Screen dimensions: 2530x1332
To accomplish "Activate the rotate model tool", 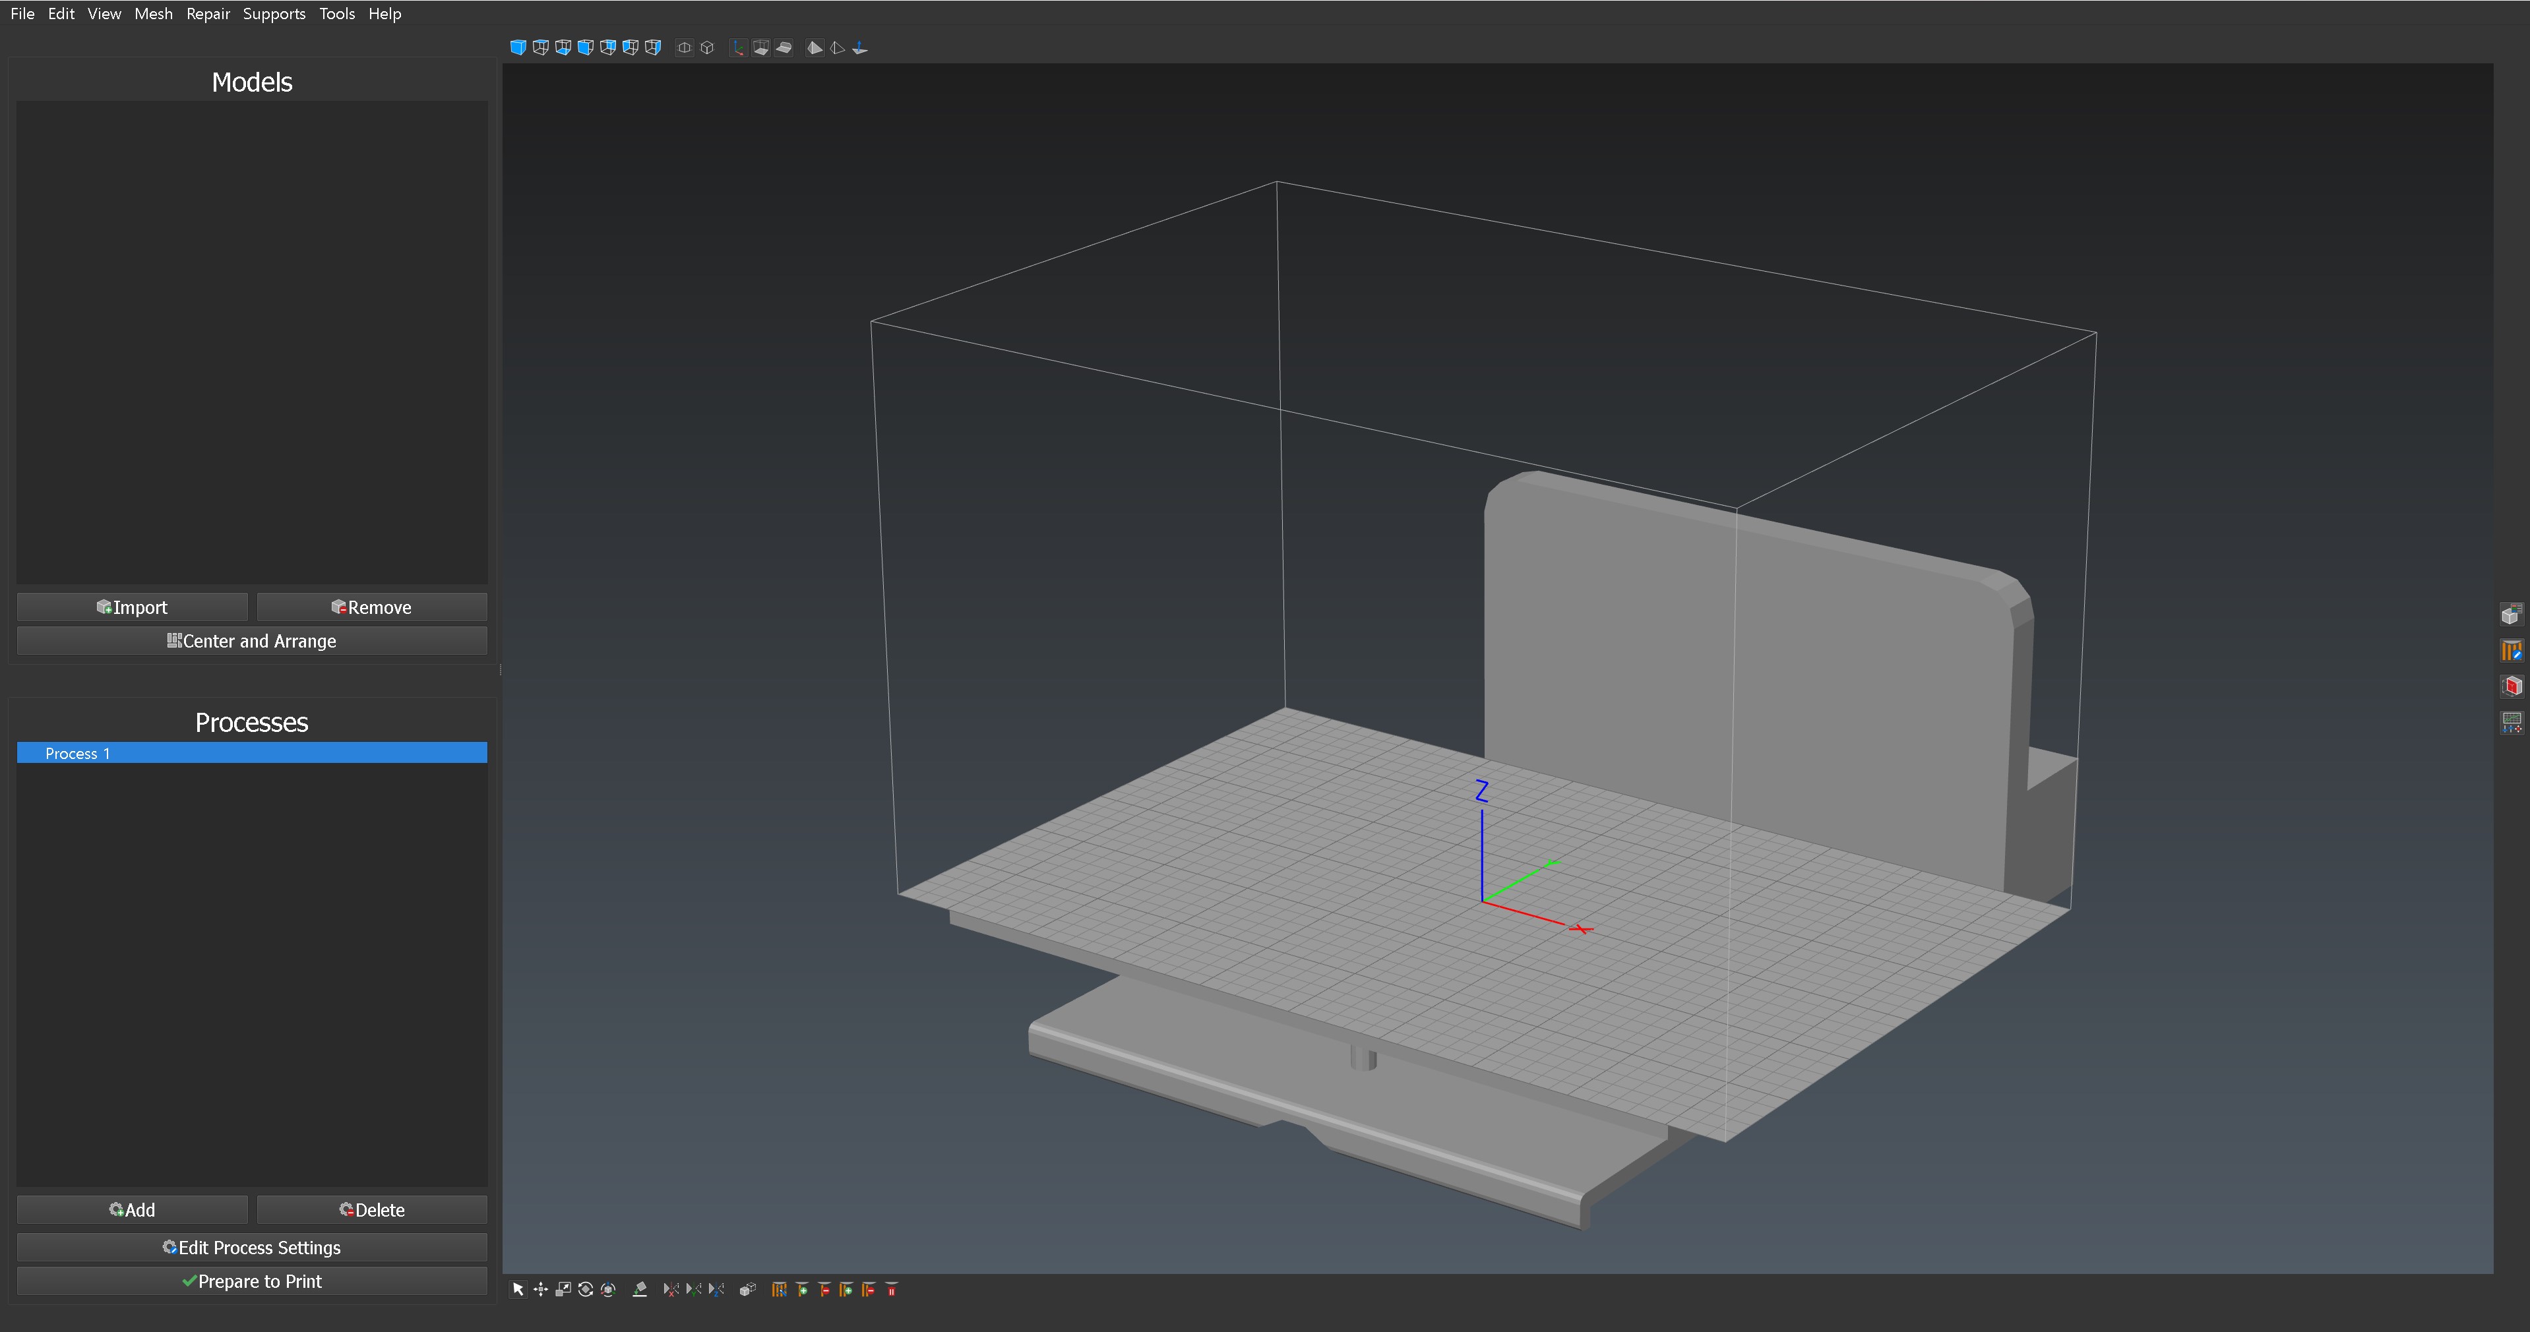I will coord(586,1290).
